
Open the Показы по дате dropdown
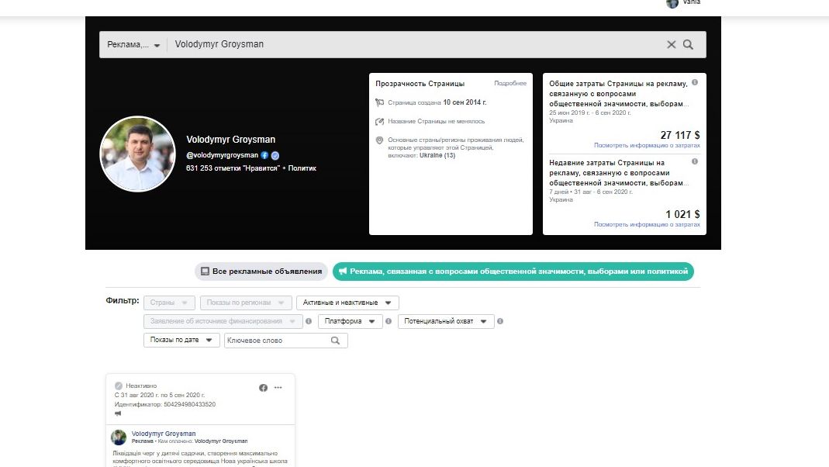(181, 341)
